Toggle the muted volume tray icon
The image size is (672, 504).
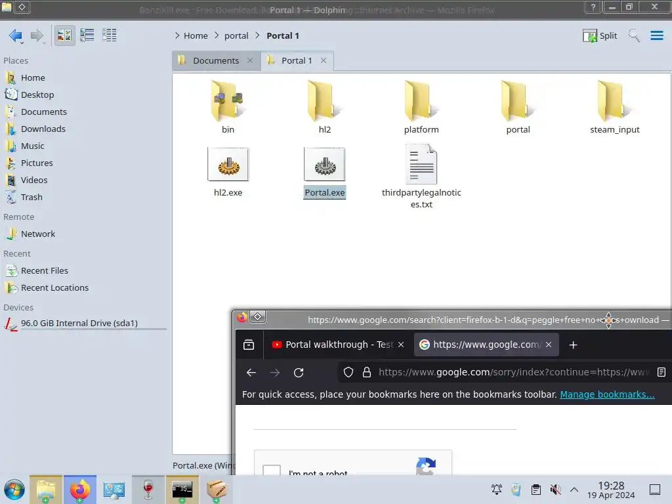pos(555,490)
